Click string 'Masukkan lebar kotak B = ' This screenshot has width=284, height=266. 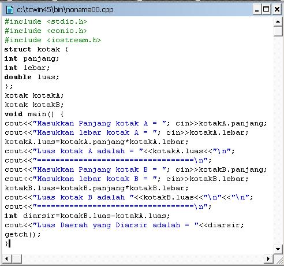pos(95,179)
